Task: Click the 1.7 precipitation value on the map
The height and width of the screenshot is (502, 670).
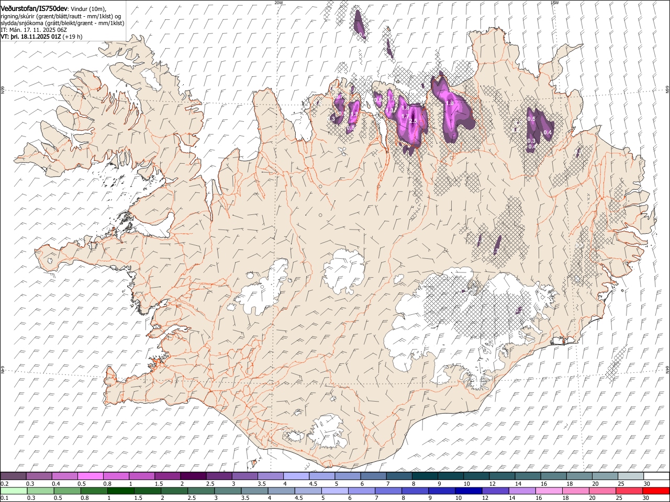Action: (x=405, y=116)
